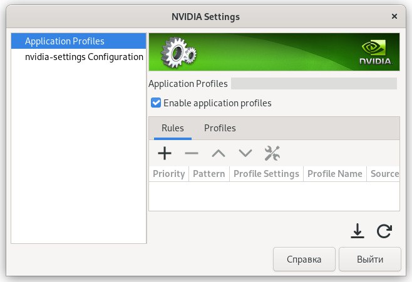Click the Справка help button

(x=304, y=259)
